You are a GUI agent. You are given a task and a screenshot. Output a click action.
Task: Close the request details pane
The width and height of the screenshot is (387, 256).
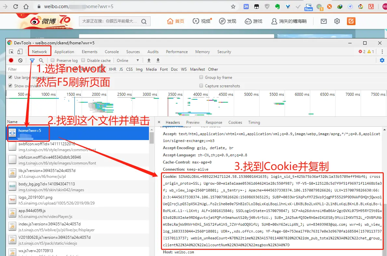[x=159, y=122]
